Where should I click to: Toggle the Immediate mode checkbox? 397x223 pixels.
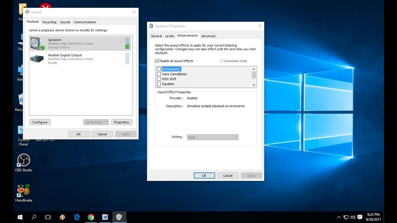221,61
